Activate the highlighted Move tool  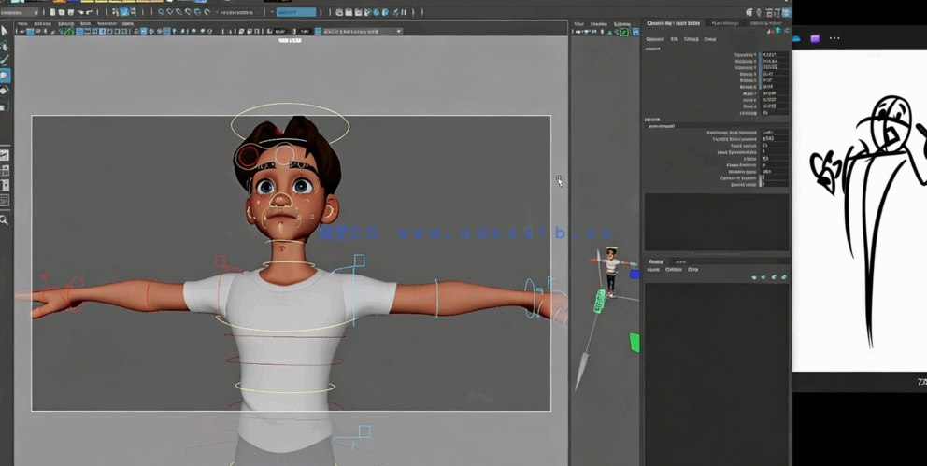click(x=5, y=76)
